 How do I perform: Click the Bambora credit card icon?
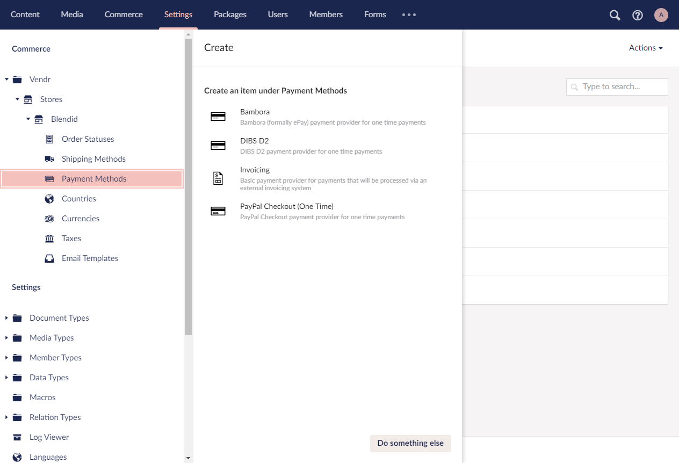pyautogui.click(x=218, y=117)
